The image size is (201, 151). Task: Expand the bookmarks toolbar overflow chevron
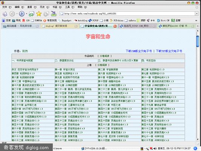pos(196,20)
